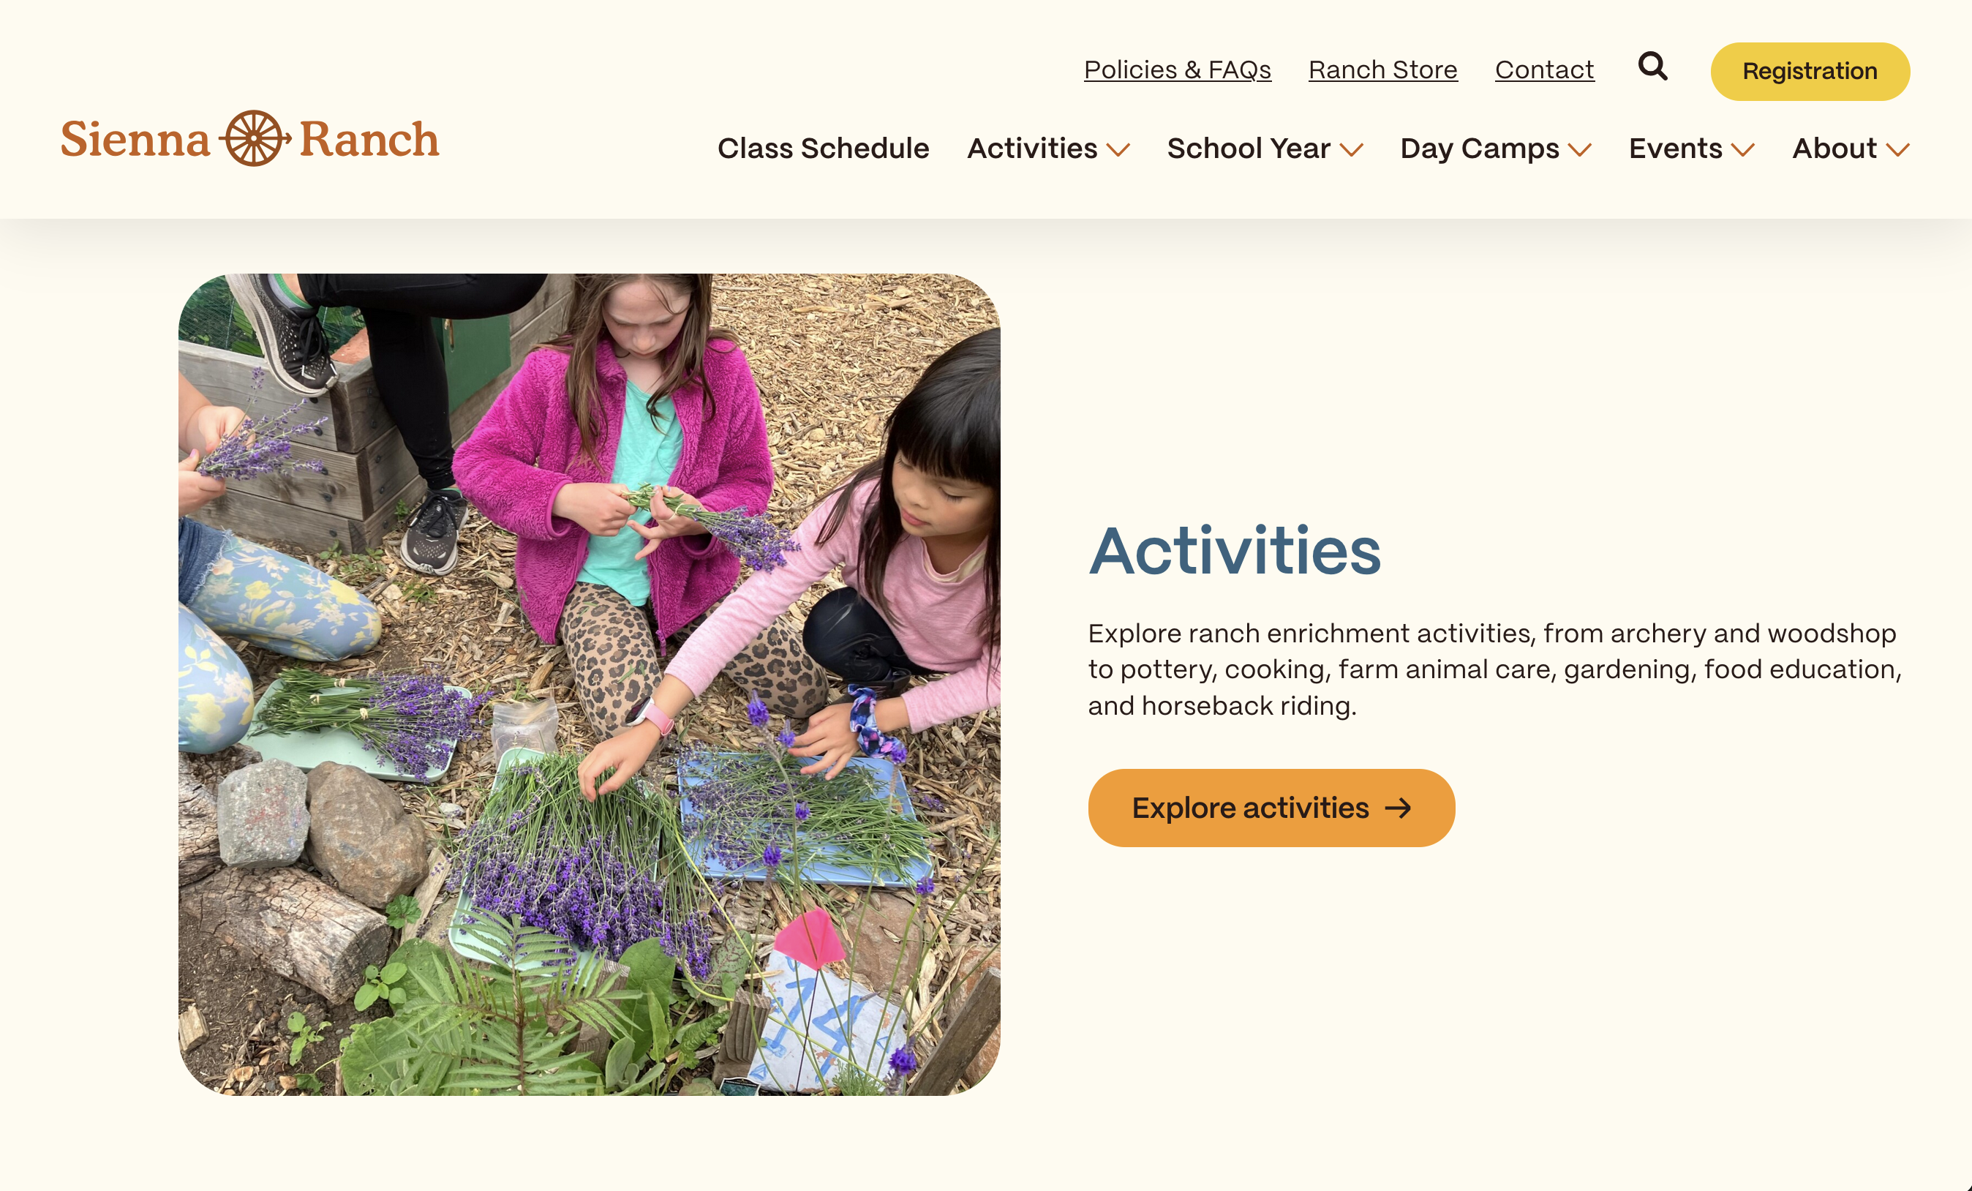Open the Class Schedule menu item
The width and height of the screenshot is (1972, 1191).
click(x=823, y=148)
